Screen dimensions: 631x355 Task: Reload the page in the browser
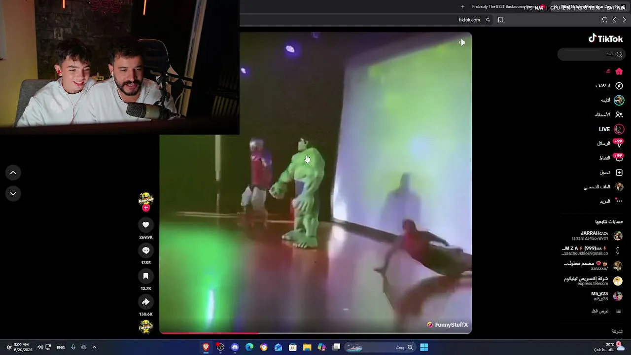604,20
